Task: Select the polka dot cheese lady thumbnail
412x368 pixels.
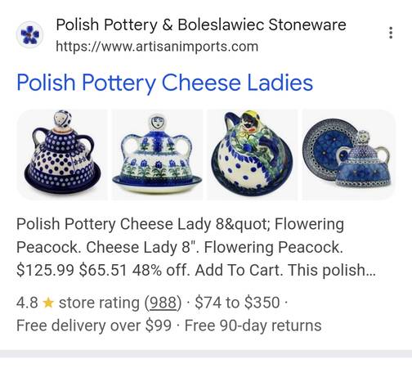Action: tap(62, 155)
